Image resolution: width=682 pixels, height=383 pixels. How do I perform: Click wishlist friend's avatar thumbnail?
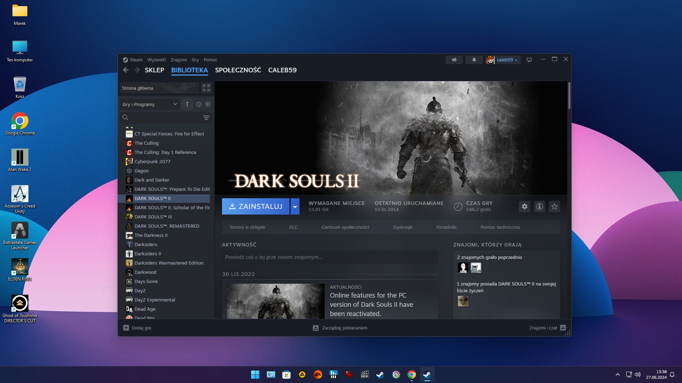pyautogui.click(x=463, y=301)
